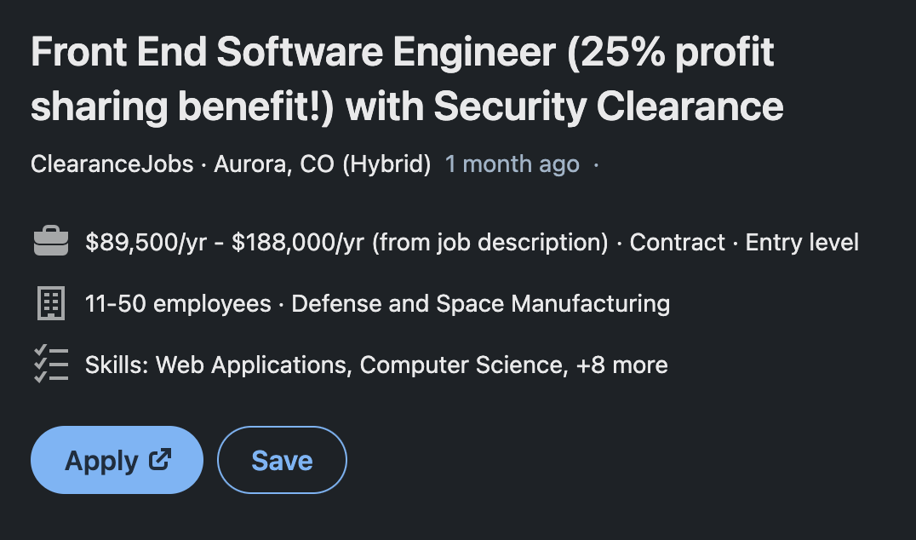
Task: Click the separator dot after posted date
Action: click(594, 164)
